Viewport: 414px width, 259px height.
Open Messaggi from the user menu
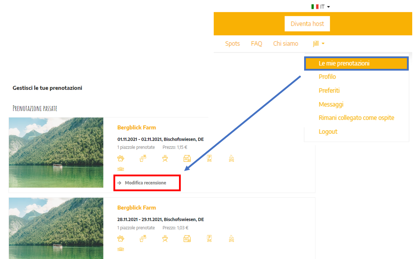[331, 104]
